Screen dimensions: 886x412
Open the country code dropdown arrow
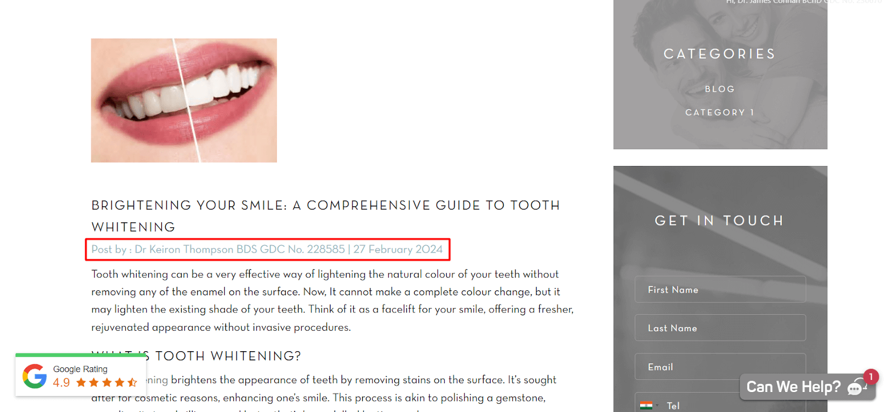(657, 405)
